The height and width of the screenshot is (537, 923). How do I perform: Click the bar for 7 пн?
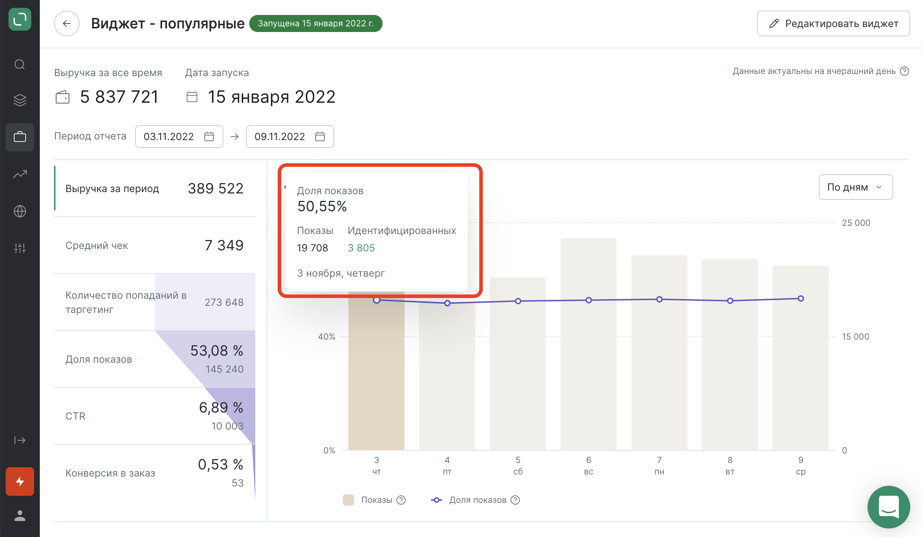coord(659,352)
